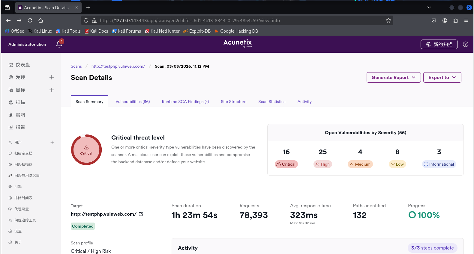Open the Scan Statistics tab

click(272, 102)
